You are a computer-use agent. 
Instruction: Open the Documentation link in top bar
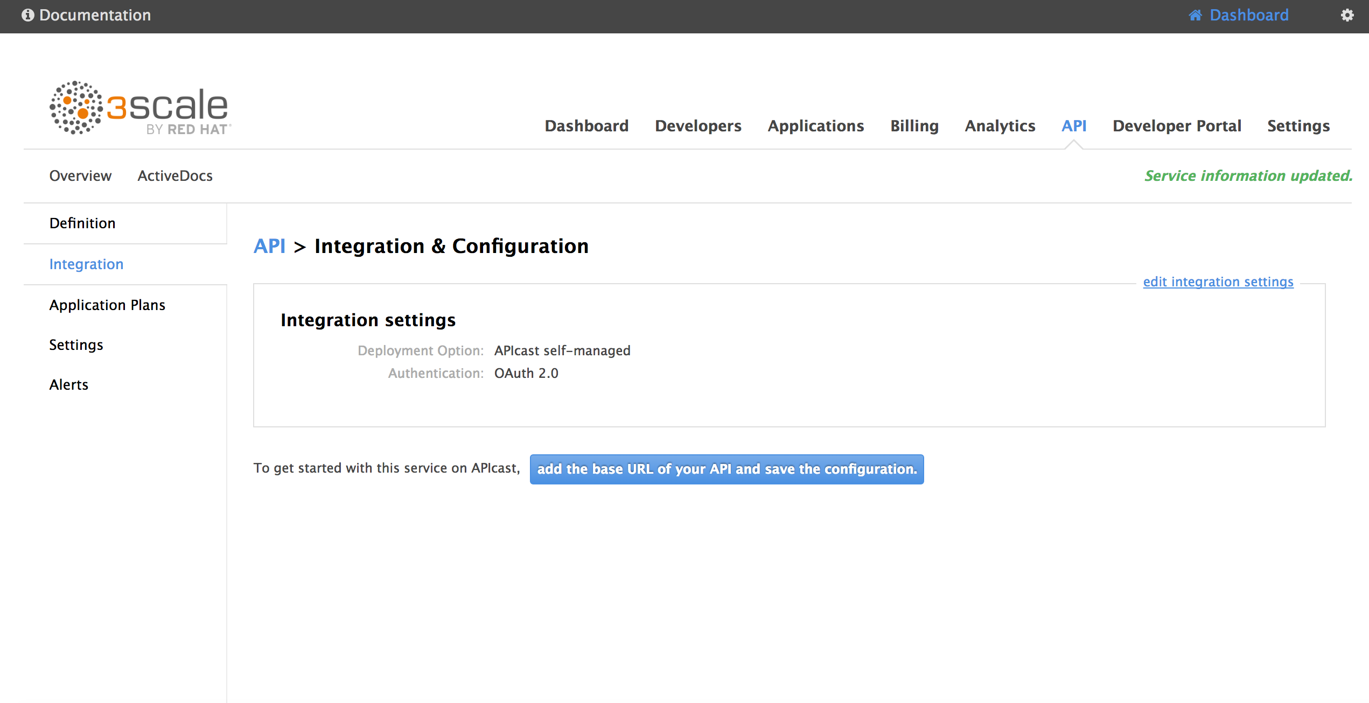95,15
